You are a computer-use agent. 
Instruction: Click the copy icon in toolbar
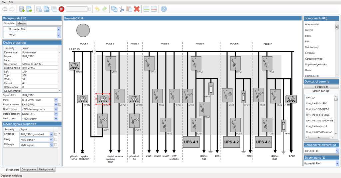(114, 9)
